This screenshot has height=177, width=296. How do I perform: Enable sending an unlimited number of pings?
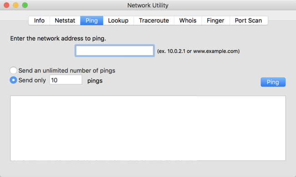[x=13, y=71]
